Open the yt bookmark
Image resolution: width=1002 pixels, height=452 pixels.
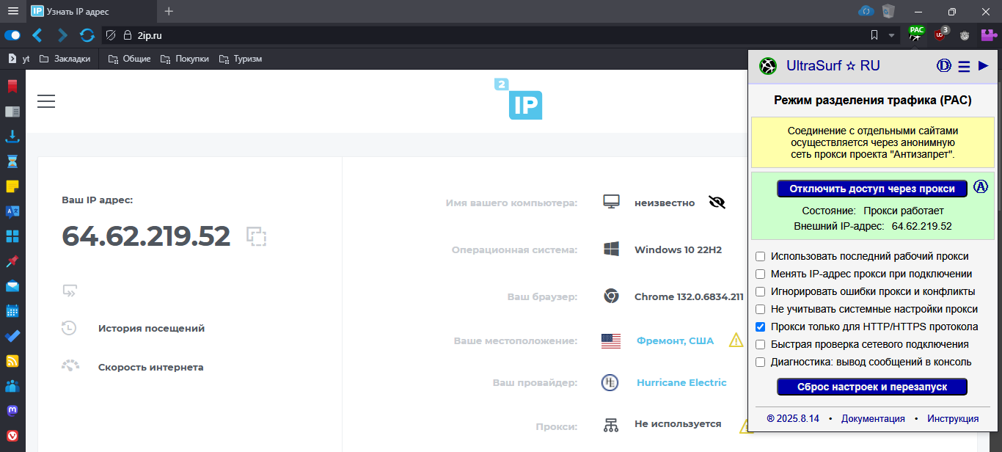tap(19, 59)
